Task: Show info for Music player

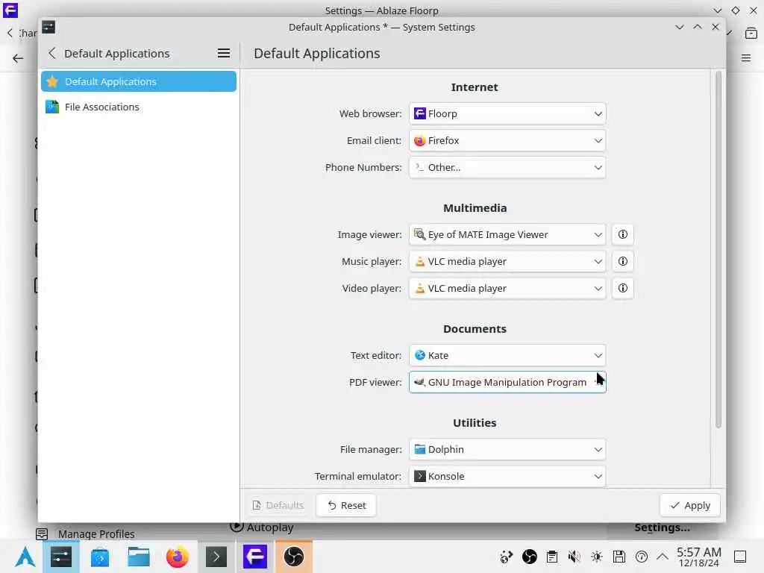Action: point(623,261)
